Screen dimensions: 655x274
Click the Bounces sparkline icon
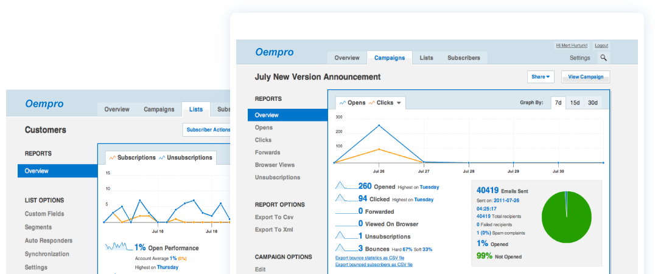tap(346, 248)
